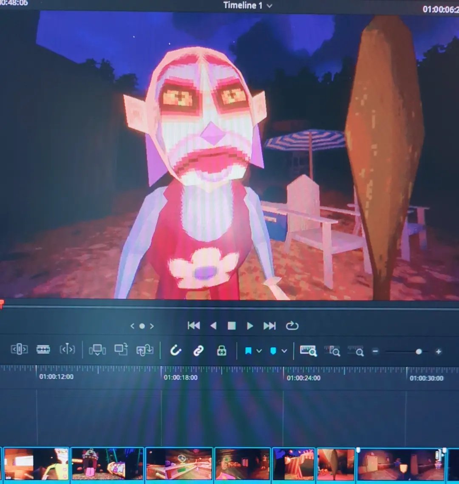Add a blue flag

click(248, 351)
